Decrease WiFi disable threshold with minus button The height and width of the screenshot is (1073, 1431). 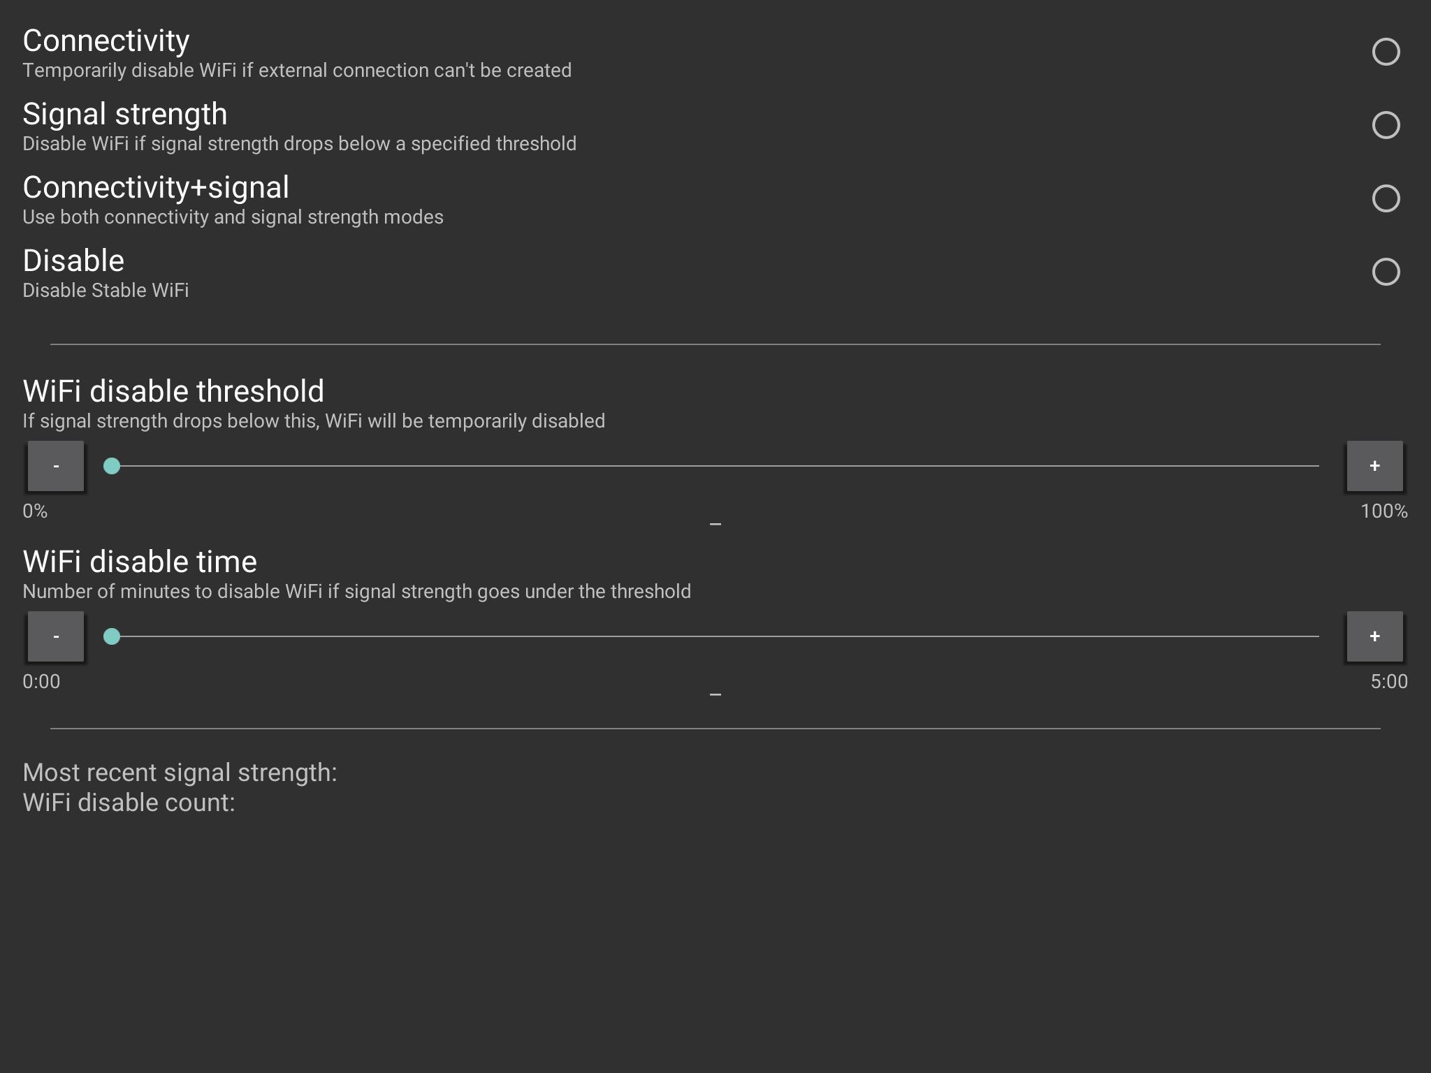pos(56,466)
